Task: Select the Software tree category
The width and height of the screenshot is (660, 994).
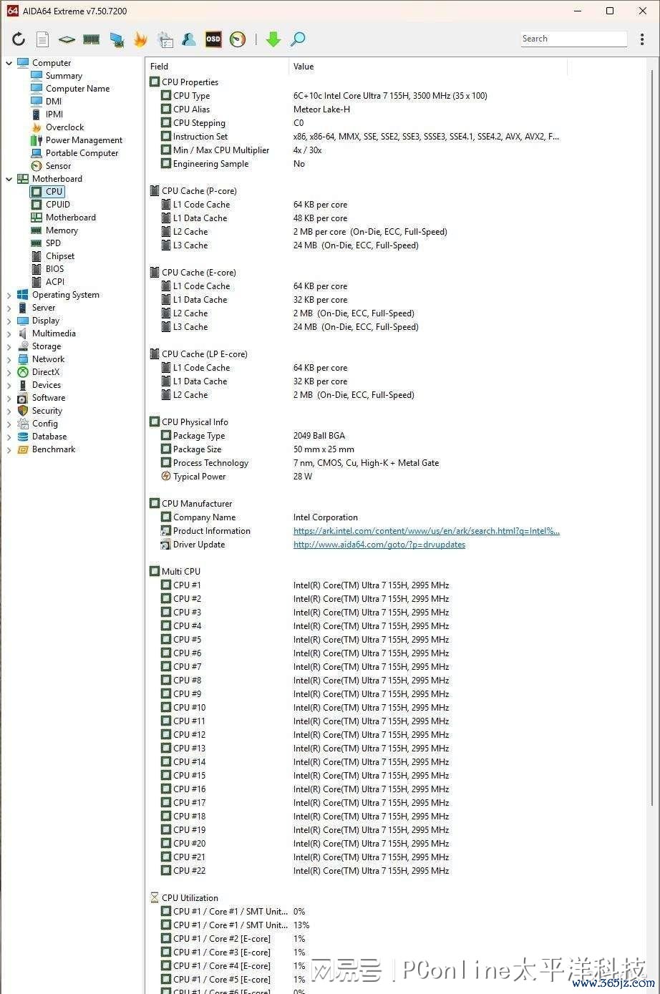Action: click(x=49, y=398)
